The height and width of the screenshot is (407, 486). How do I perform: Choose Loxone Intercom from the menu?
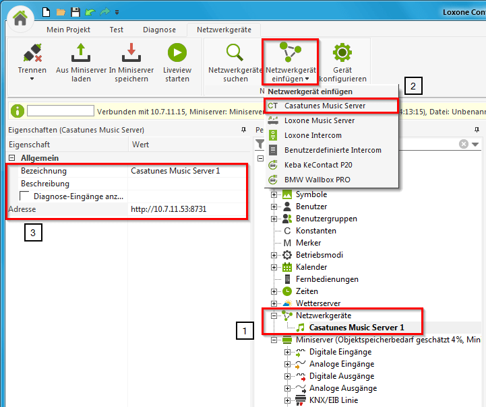[313, 135]
